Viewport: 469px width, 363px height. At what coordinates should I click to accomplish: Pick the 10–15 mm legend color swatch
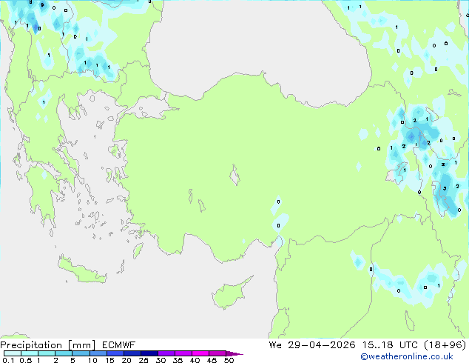[x=98, y=353]
